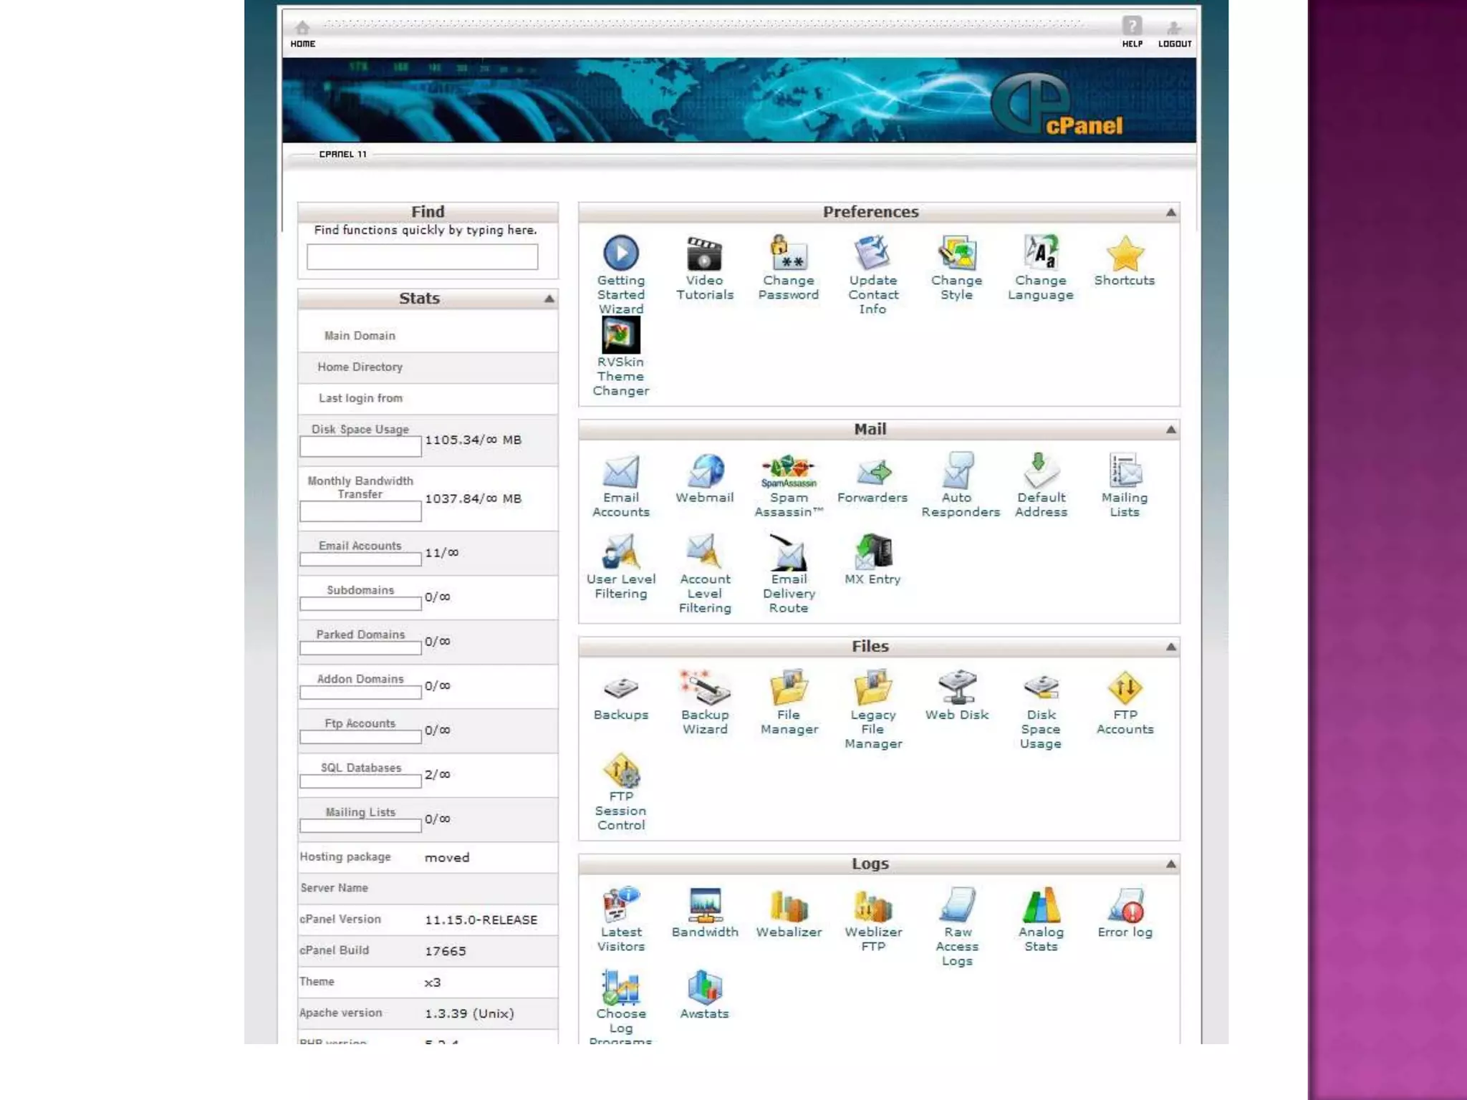Collapse the Stats panel
This screenshot has width=1467, height=1100.
click(x=549, y=299)
